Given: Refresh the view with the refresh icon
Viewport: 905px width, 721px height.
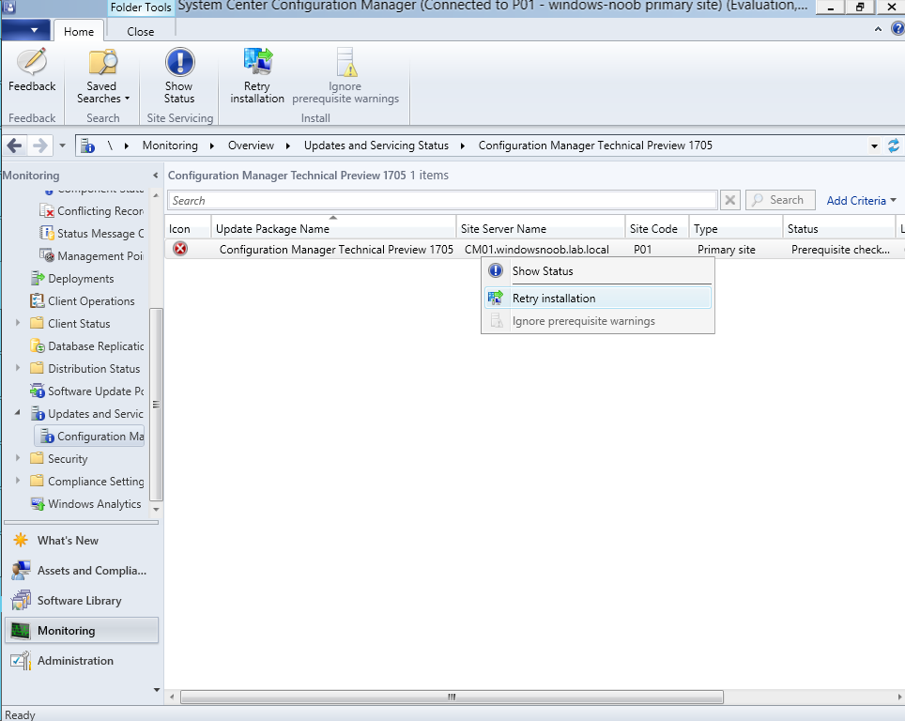Looking at the screenshot, I should [894, 146].
